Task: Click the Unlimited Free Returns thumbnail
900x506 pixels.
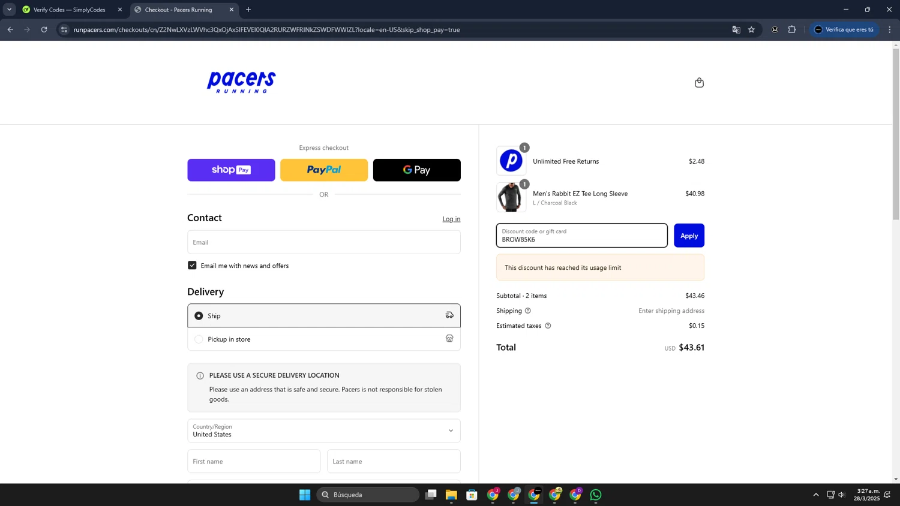Action: tap(511, 161)
